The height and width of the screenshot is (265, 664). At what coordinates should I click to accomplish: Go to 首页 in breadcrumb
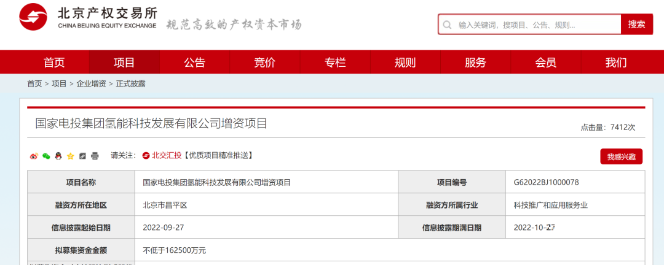34,83
